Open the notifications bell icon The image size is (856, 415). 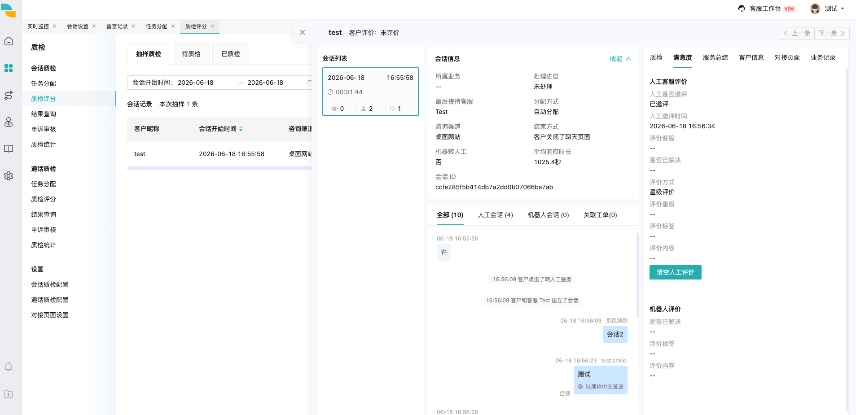click(x=9, y=367)
